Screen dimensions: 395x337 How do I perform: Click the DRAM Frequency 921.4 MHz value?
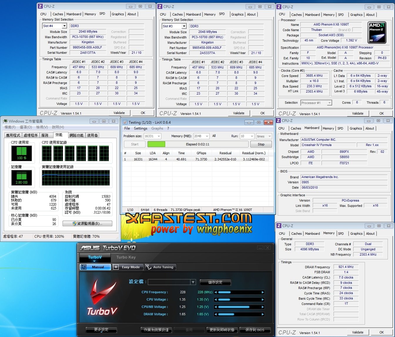tap(346, 267)
